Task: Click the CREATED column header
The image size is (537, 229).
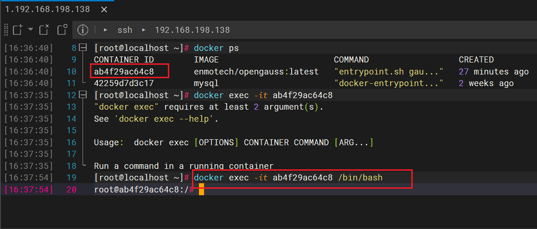Action: tap(476, 60)
